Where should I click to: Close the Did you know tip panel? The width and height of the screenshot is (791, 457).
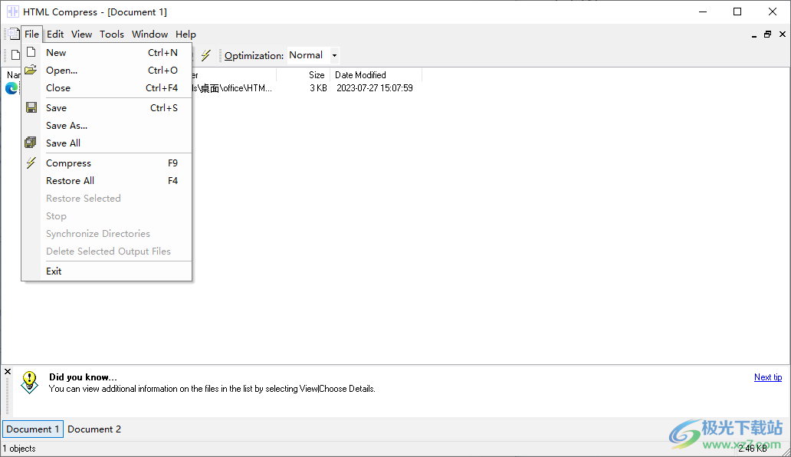coord(8,372)
